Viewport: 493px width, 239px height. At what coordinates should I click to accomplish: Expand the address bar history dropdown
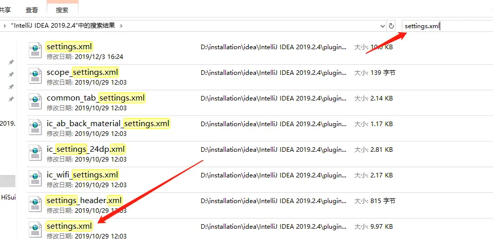coord(382,26)
